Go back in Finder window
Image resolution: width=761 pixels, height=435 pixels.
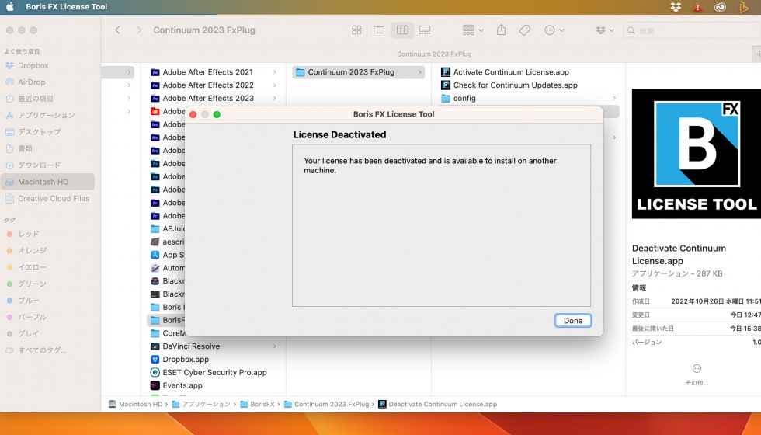click(x=117, y=30)
